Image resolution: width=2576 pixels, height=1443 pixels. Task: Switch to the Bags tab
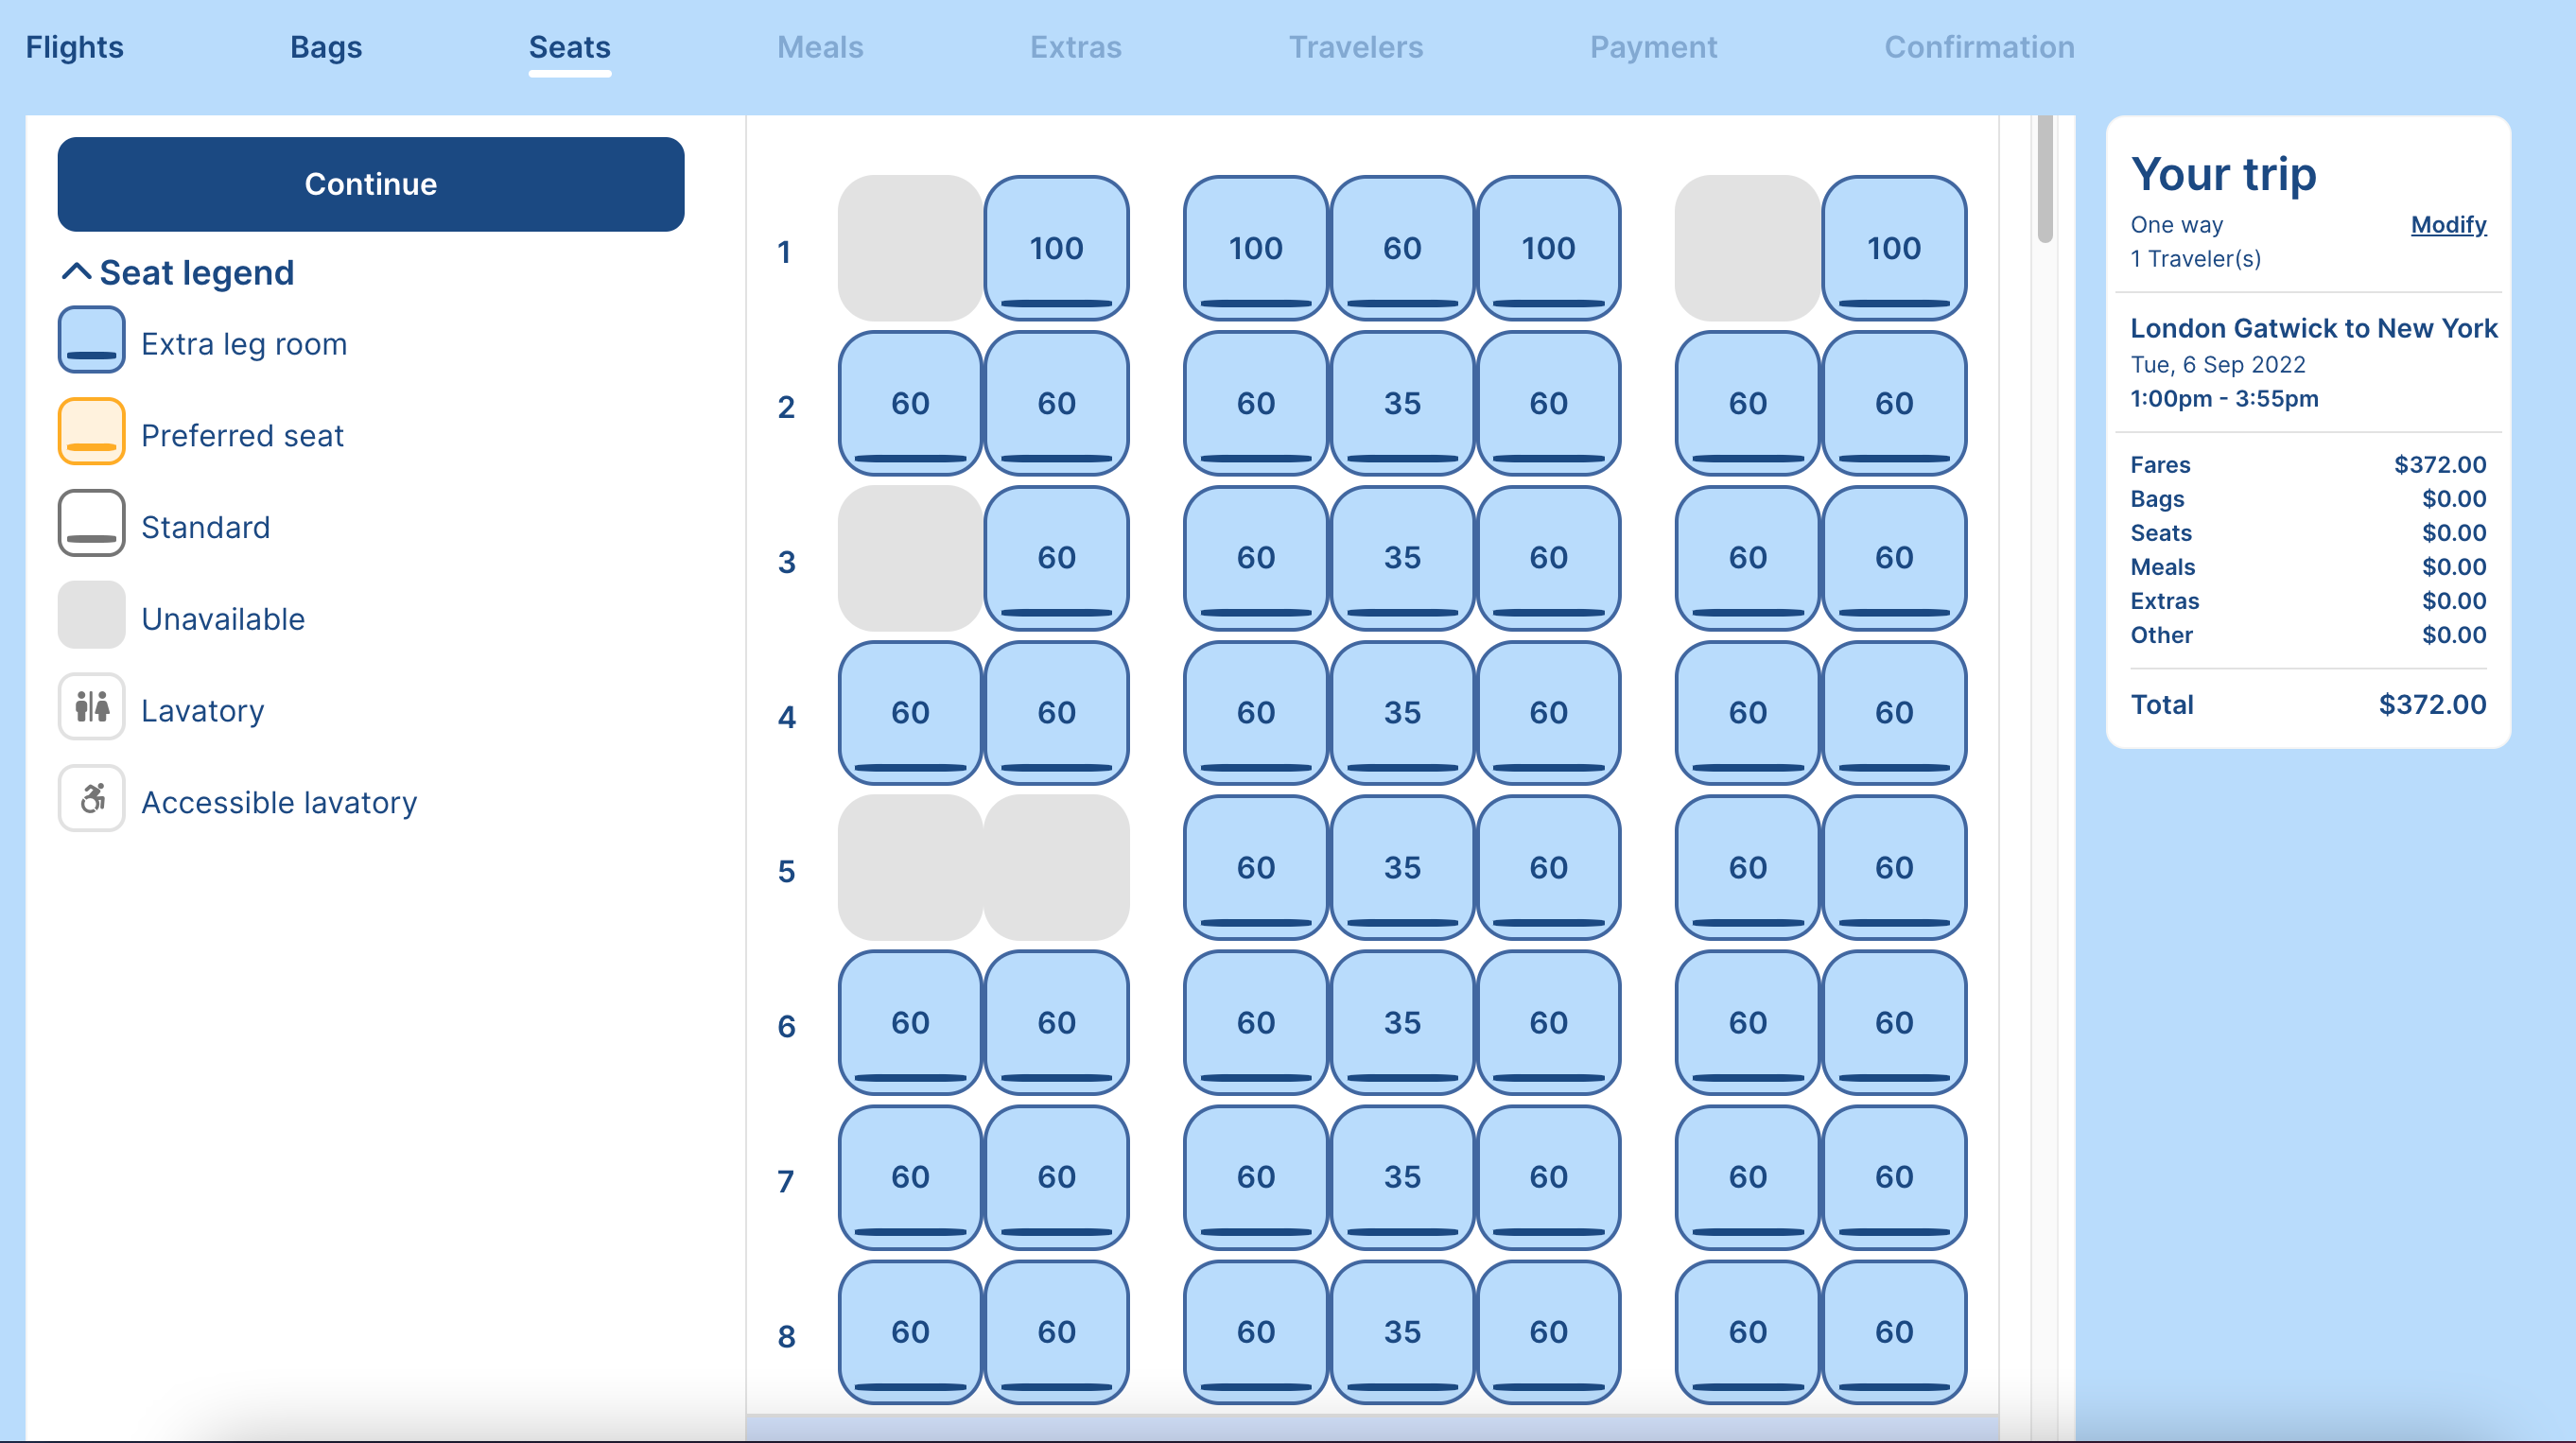tap(325, 46)
